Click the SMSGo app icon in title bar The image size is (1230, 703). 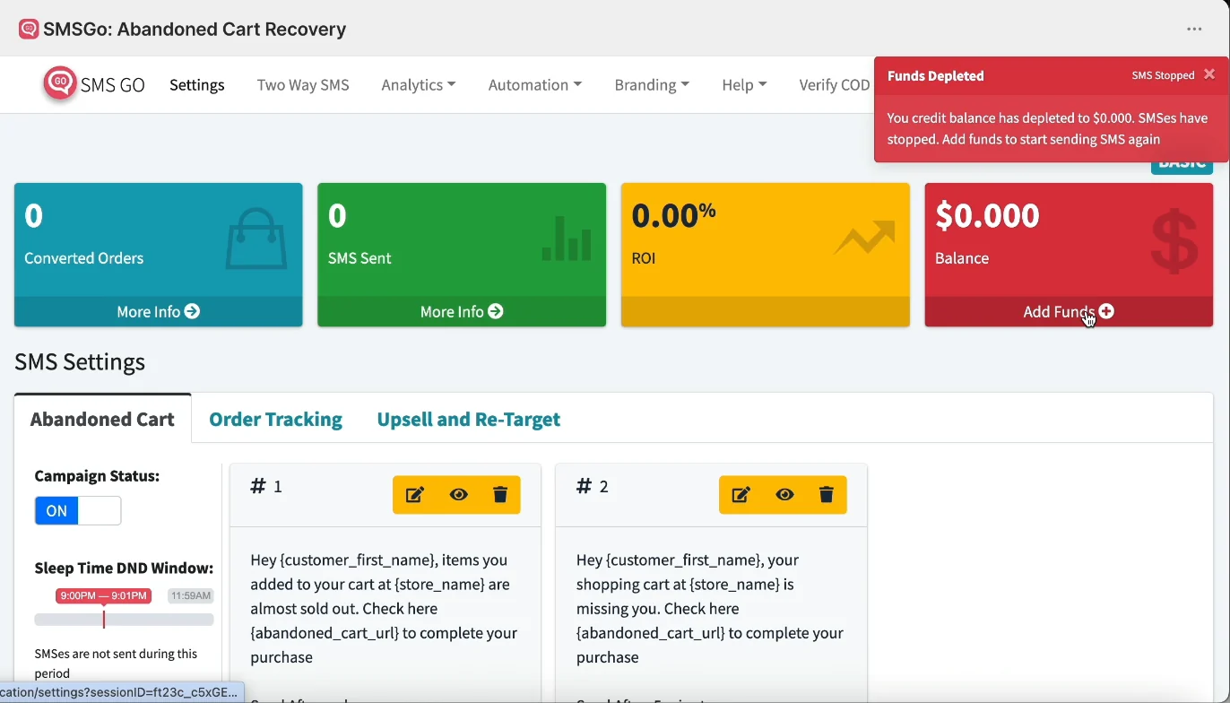(x=29, y=30)
